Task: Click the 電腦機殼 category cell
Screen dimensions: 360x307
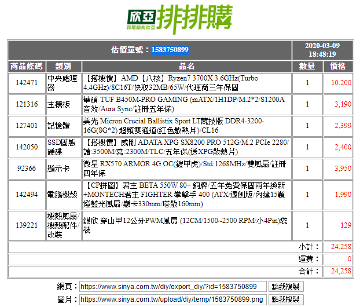Action: pos(64,195)
